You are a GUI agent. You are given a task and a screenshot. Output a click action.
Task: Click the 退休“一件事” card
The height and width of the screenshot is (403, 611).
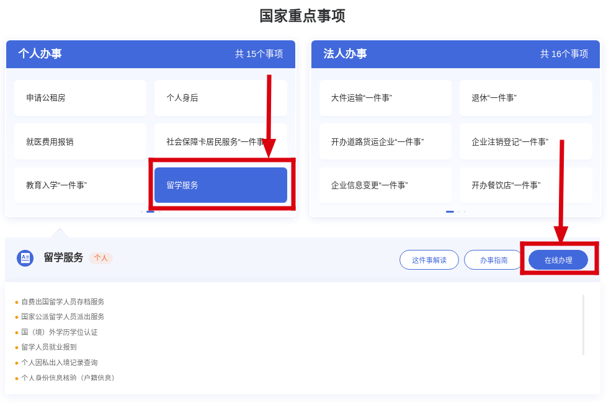coord(525,98)
